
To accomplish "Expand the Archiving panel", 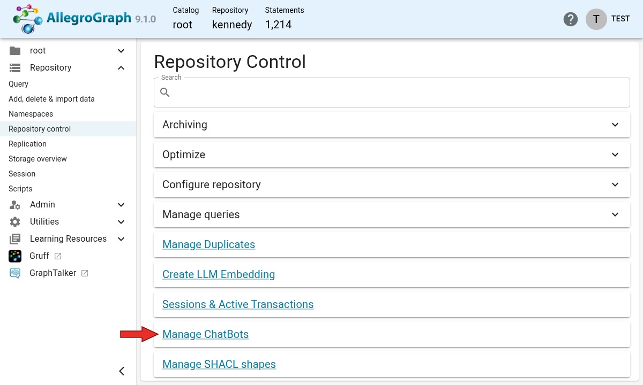I will [392, 125].
